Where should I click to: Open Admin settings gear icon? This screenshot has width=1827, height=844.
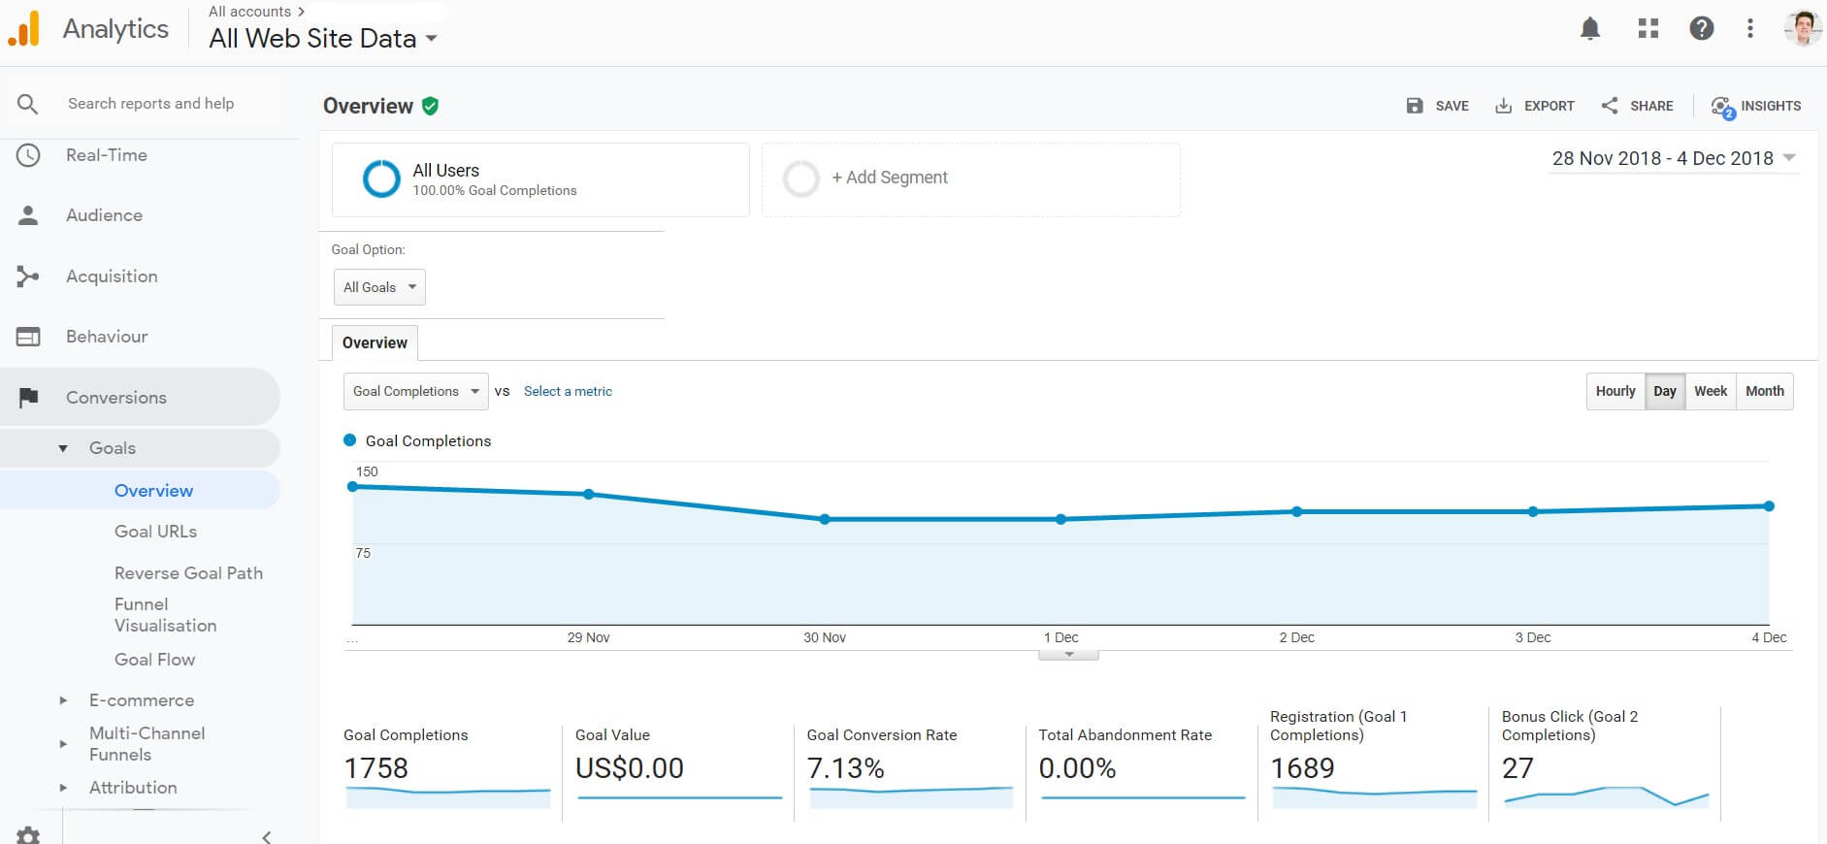click(29, 835)
